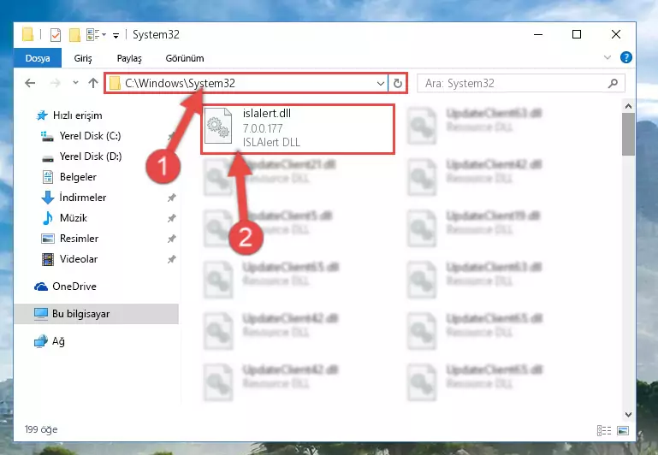
Task: Click the pin icon beside Müzik
Action: point(172,218)
